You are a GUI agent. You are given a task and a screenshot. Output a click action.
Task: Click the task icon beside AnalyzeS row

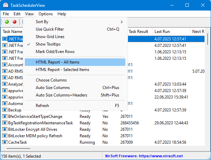click(x=5, y=84)
